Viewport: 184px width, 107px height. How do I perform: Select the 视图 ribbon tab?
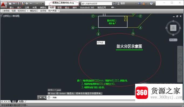(52, 8)
